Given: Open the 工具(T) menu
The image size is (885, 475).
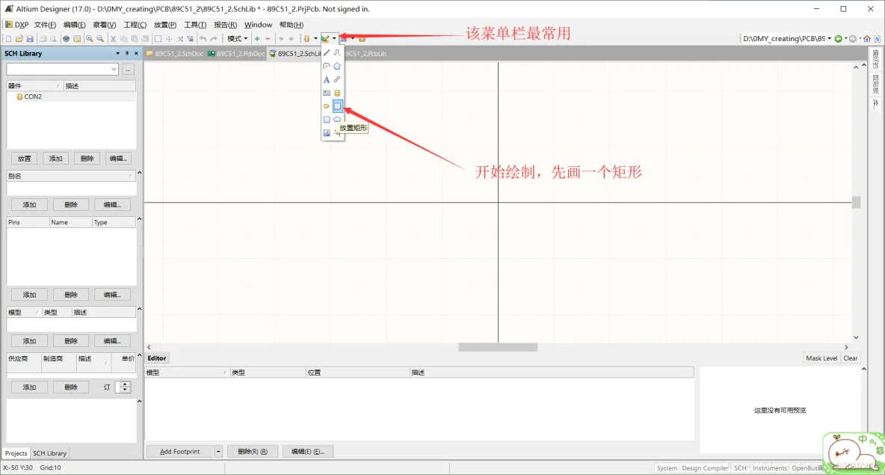Looking at the screenshot, I should click(x=195, y=25).
